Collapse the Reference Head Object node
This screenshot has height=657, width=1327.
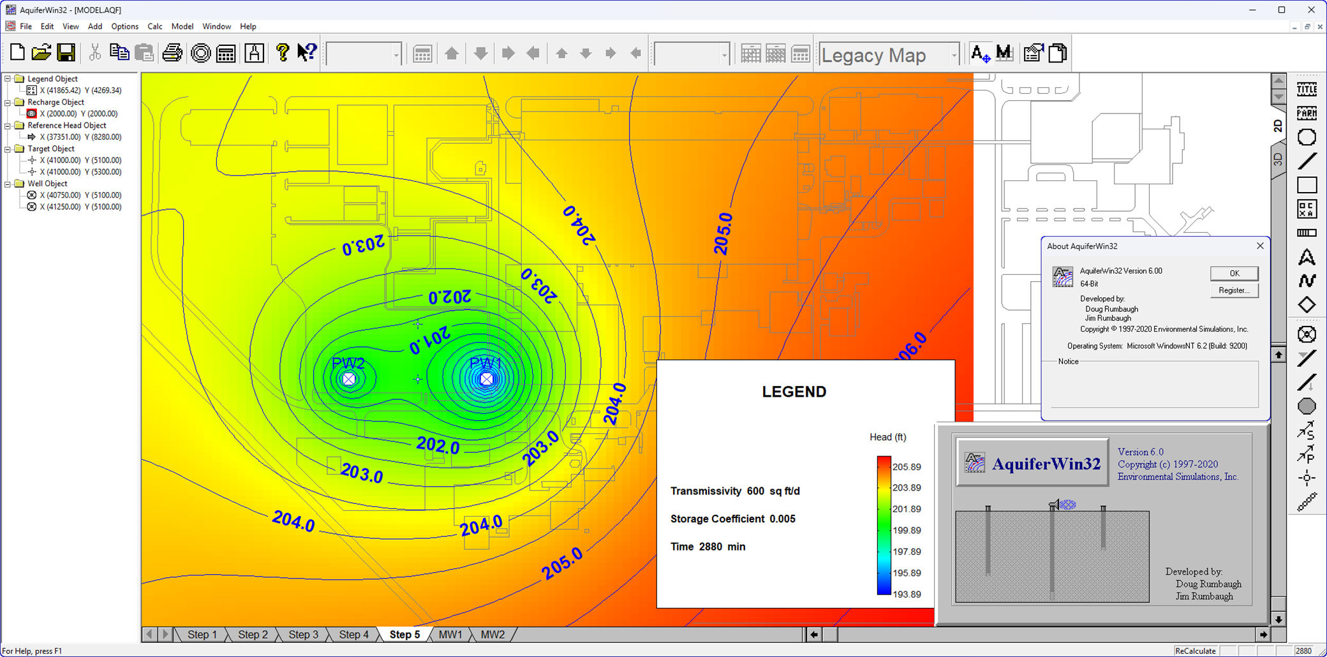point(8,126)
